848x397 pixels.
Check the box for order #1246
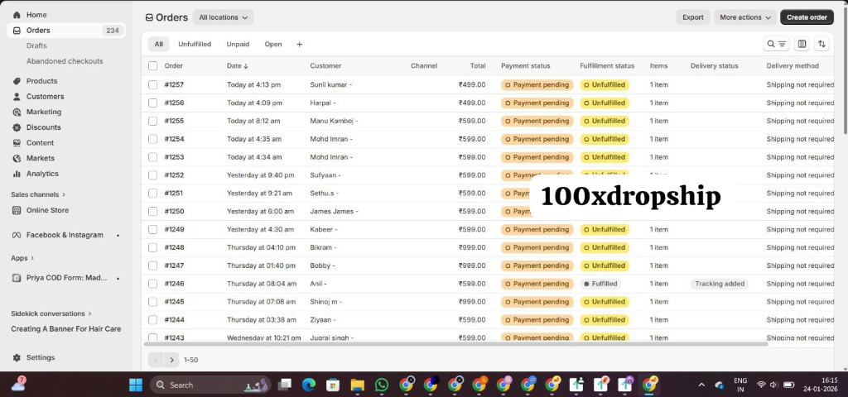pos(153,284)
